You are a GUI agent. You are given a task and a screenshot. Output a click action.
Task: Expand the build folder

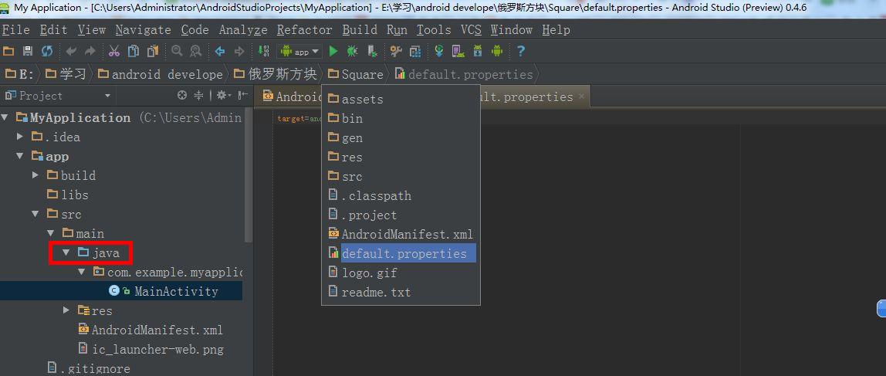tap(36, 175)
